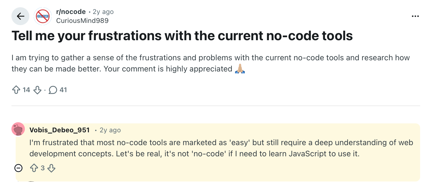Open the post's comments via speech bubble

53,90
